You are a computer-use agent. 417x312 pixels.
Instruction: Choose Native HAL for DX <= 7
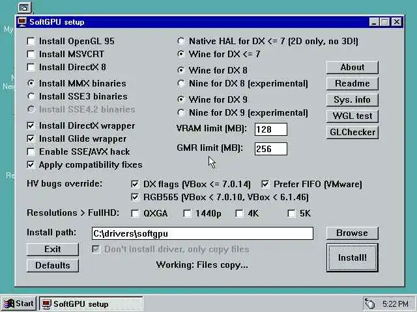(x=181, y=41)
